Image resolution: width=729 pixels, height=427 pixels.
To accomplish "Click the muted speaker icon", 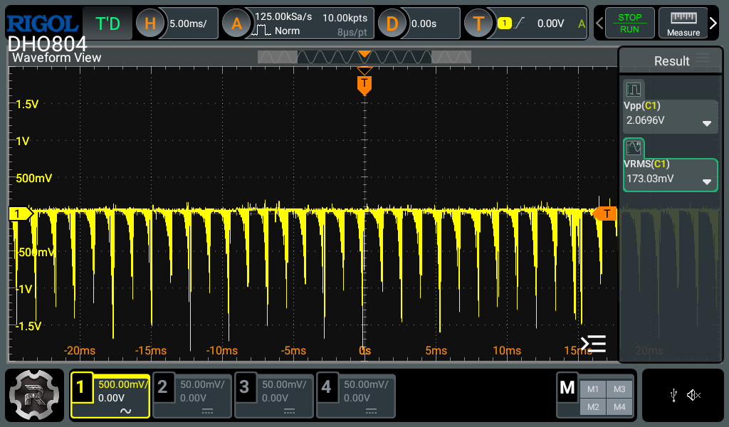I will click(694, 396).
